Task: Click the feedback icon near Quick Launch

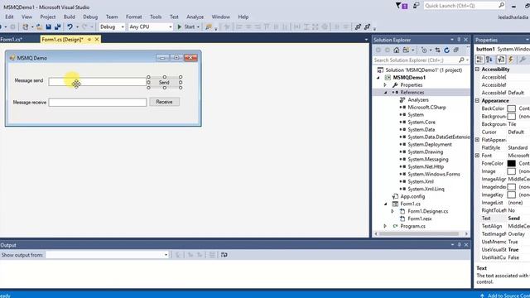Action: coord(416,6)
